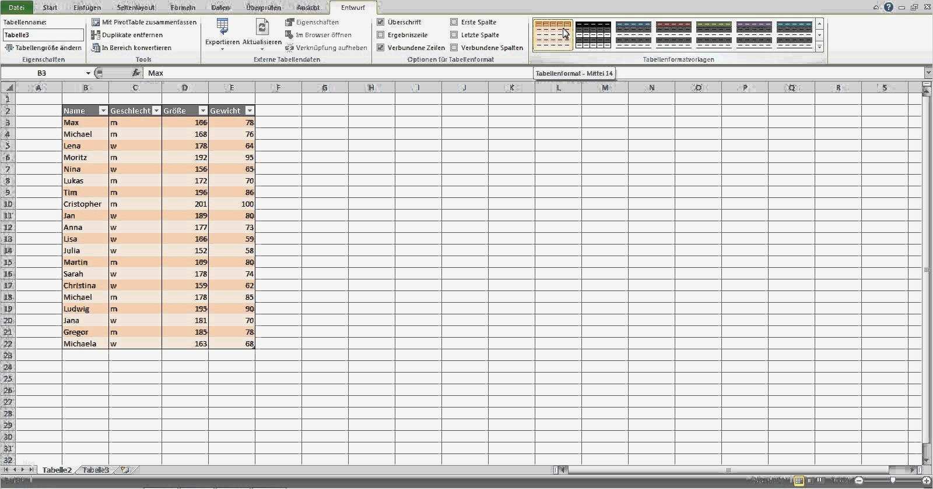Click Mit PivotTable zusammenfassen icon

[96, 22]
